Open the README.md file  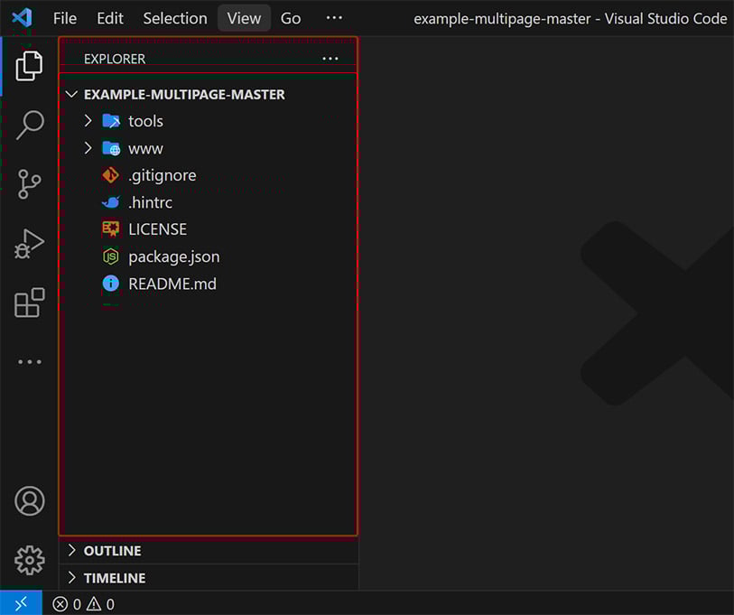(172, 284)
